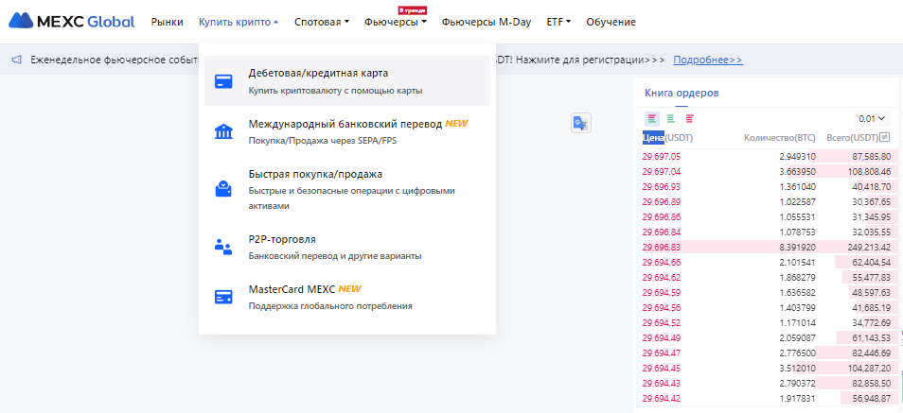This screenshot has width=903, height=413.
Task: Click ask price 29,696.93
Action: point(661,186)
